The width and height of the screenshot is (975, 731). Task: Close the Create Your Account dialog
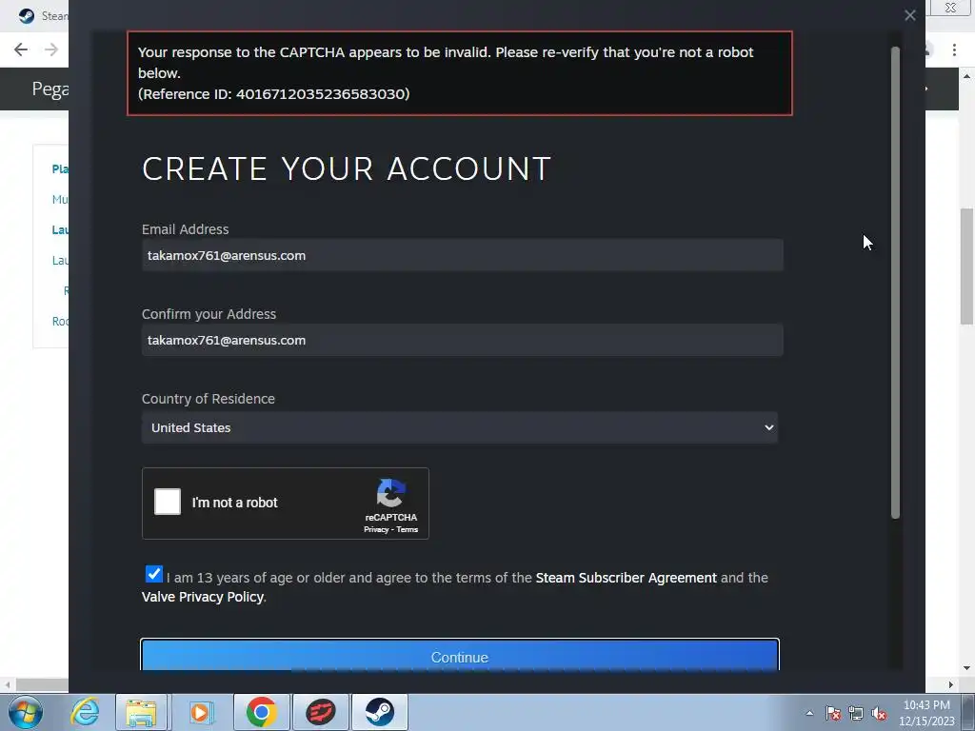coord(909,15)
